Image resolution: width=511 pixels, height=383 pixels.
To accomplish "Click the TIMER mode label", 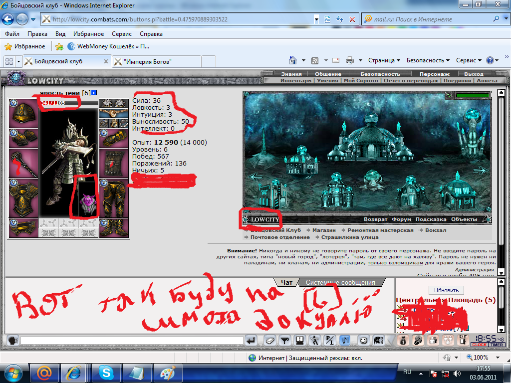I will click(x=497, y=345).
